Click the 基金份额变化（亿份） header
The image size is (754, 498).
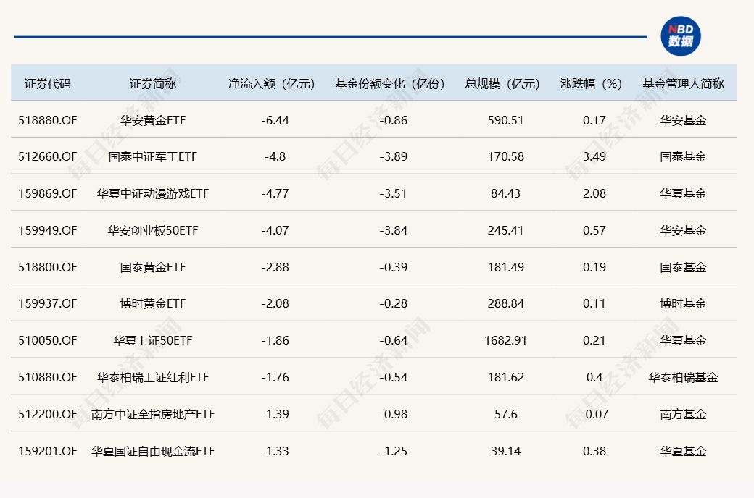click(x=390, y=83)
